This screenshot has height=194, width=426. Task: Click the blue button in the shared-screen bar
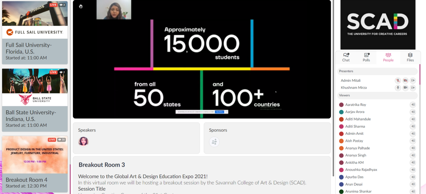(219, 112)
